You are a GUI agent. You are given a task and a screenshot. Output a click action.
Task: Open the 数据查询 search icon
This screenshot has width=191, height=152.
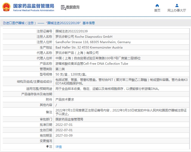tap(63, 7)
